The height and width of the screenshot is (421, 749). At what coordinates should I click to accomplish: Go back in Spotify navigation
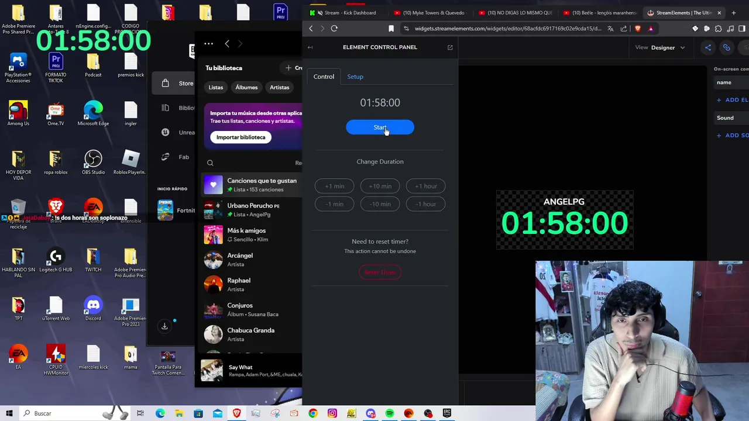click(x=227, y=44)
